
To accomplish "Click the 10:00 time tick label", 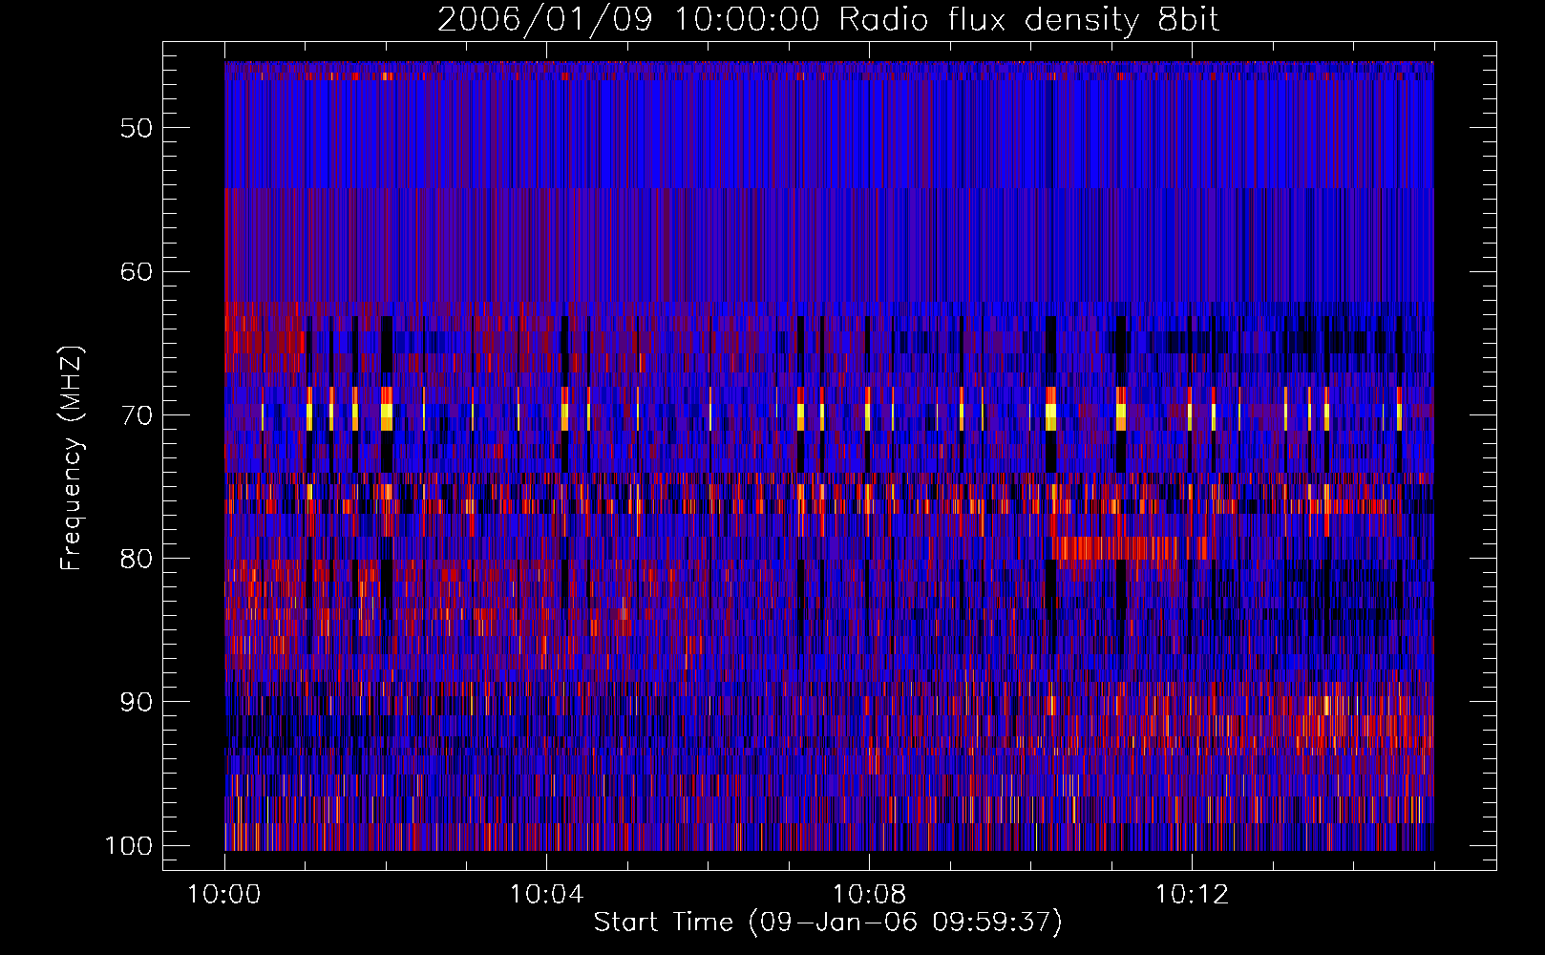I will click(x=224, y=895).
